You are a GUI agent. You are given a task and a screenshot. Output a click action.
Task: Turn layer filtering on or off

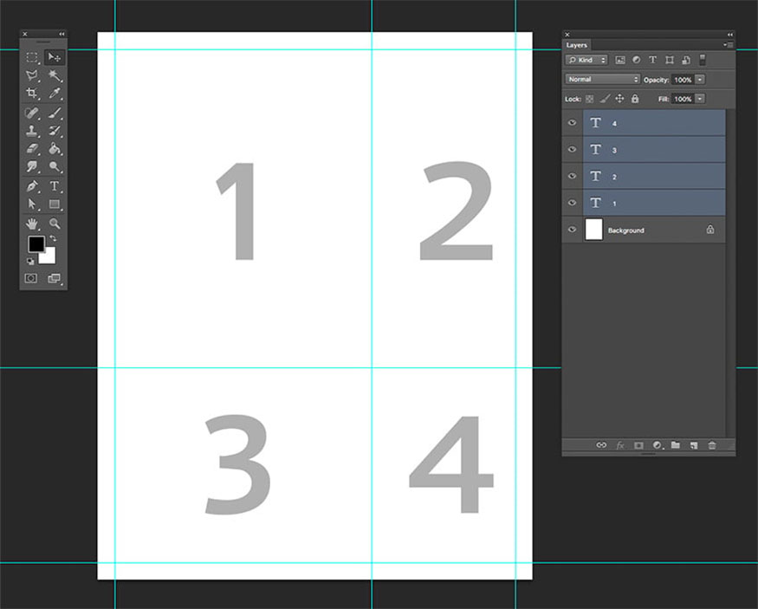tap(703, 60)
